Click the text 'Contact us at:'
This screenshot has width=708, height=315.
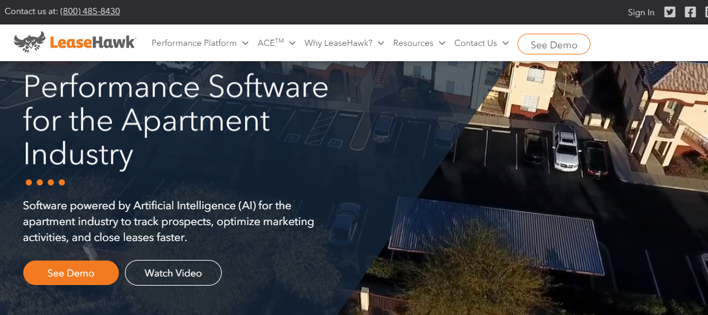(x=31, y=11)
